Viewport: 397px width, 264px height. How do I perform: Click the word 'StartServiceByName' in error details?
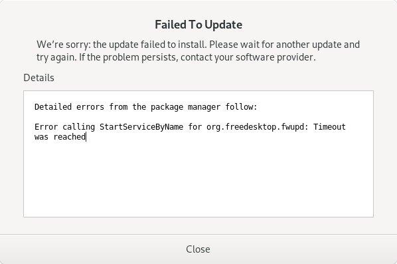[141, 126]
